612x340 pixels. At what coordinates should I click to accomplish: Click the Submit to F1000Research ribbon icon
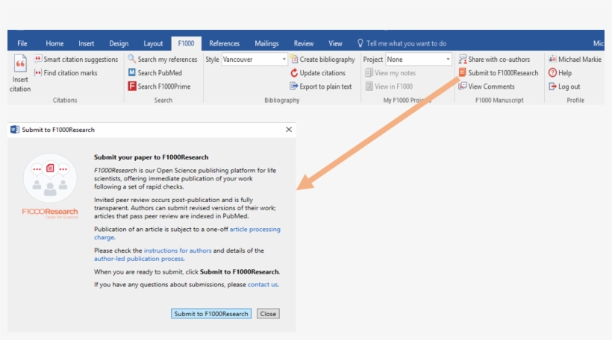click(x=463, y=72)
